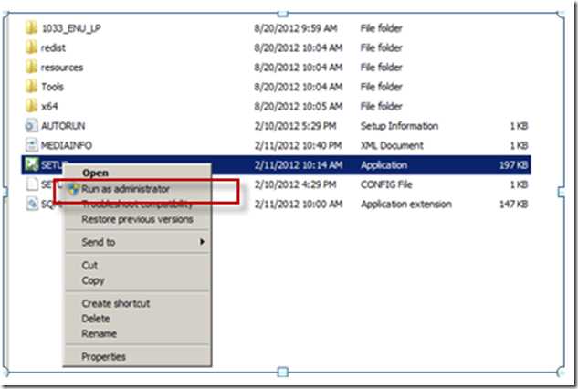This screenshot has height=389, width=578.
Task: Click the date 2/10/2012 5:29 PM
Action: (295, 126)
